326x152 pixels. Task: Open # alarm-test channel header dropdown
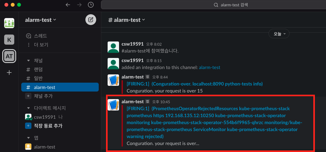(127, 20)
